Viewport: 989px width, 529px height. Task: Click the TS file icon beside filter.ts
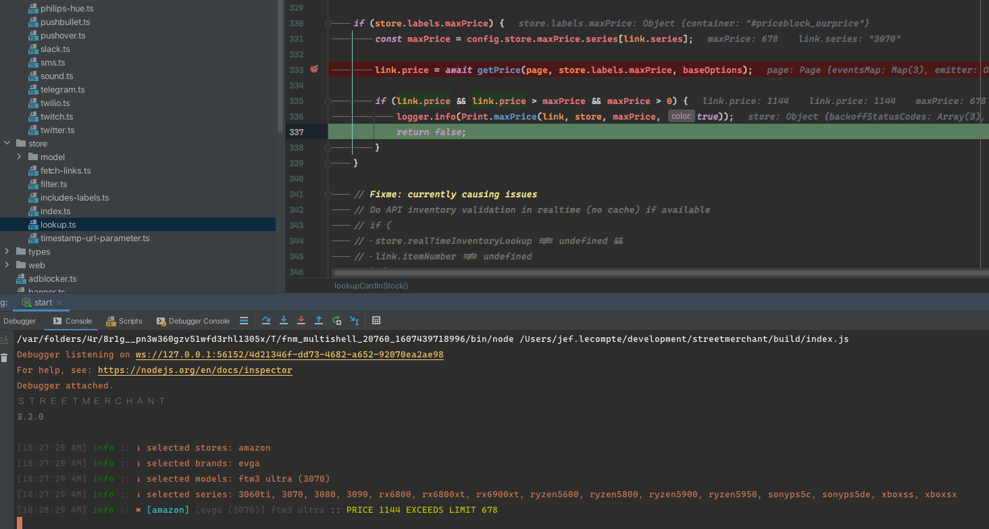34,184
